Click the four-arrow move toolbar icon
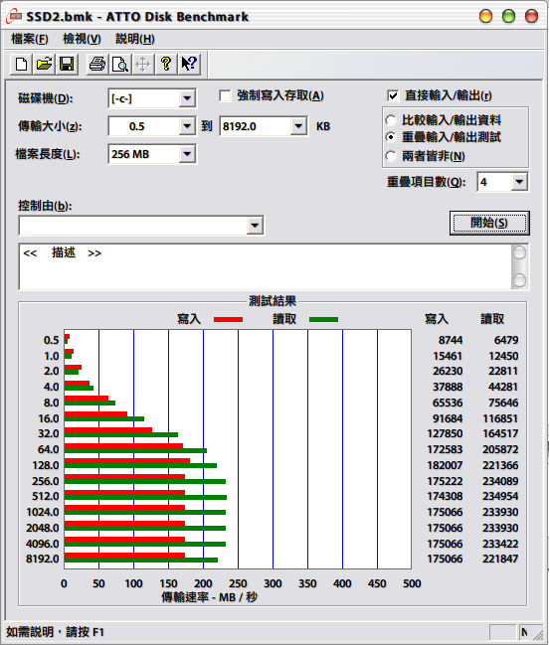The height and width of the screenshot is (645, 550). [x=143, y=65]
